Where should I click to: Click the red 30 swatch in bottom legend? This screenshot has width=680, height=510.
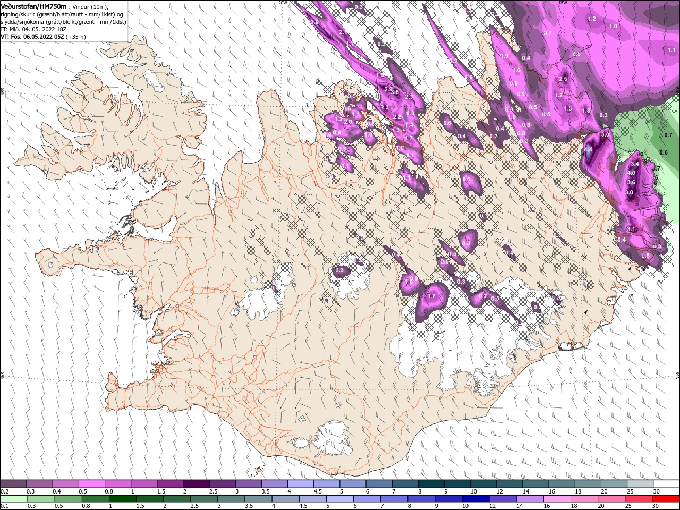click(666, 498)
